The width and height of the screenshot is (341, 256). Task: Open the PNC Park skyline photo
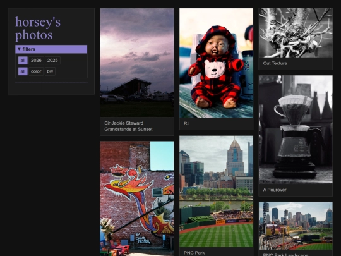click(x=216, y=192)
